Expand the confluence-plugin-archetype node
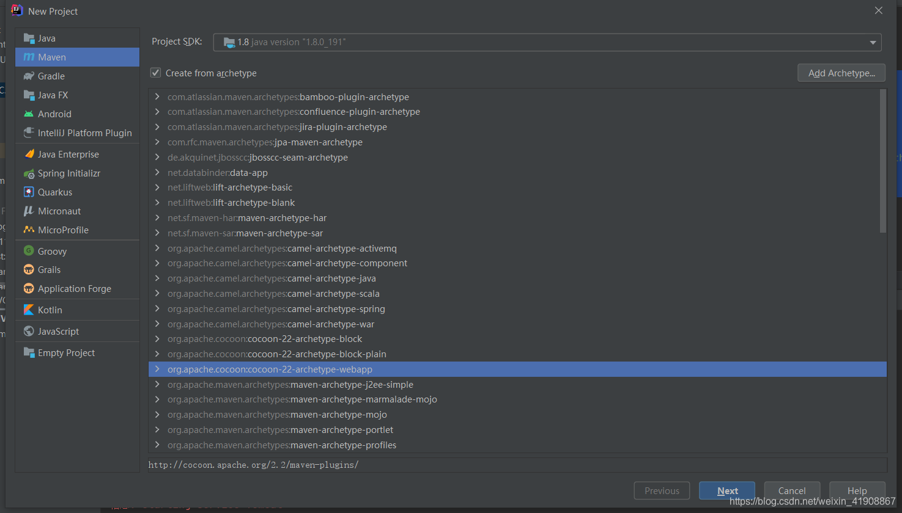The height and width of the screenshot is (513, 902). 157,112
